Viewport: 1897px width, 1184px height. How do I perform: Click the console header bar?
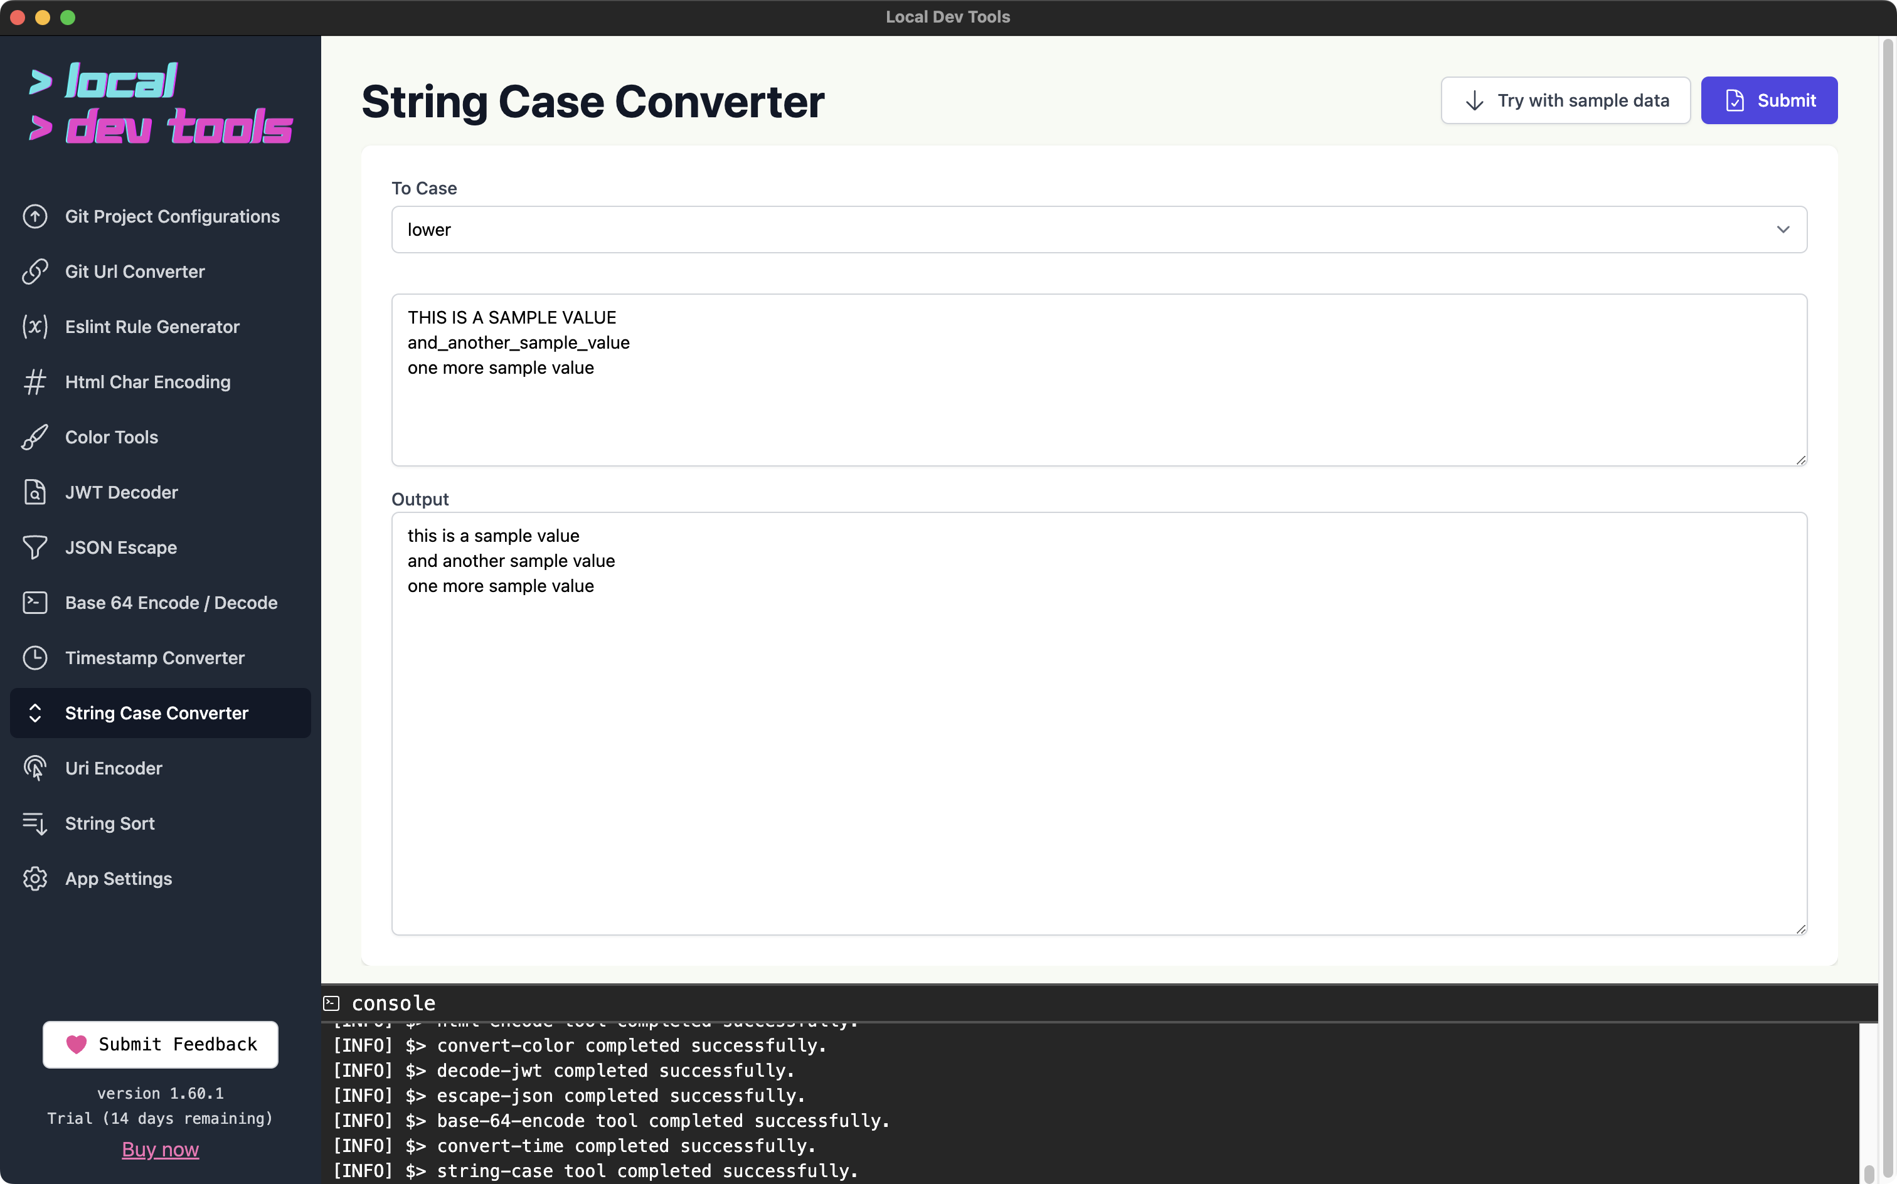tap(1099, 1003)
